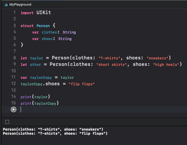This screenshot has width=187, height=145.
Task: Click the "sneakers" string on line 8
Action: [158, 58]
